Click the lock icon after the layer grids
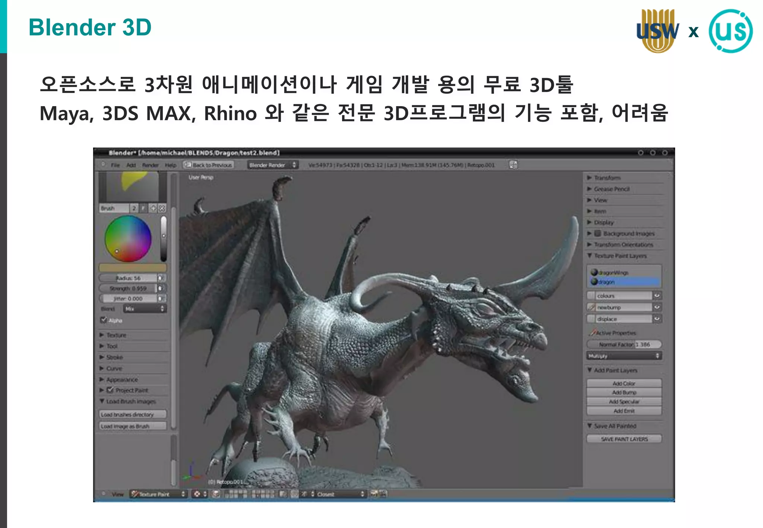Image resolution: width=763 pixels, height=528 pixels. pos(283,494)
